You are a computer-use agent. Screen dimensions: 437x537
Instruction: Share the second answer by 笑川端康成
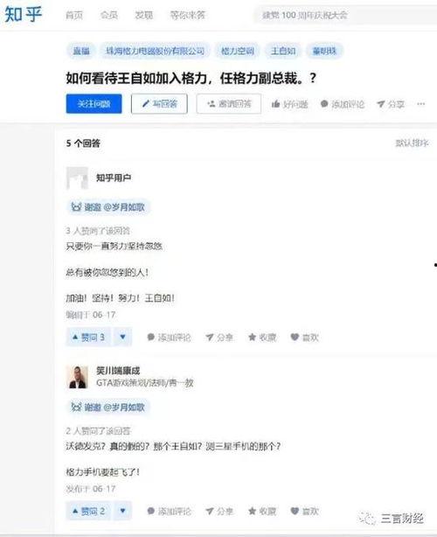[x=219, y=512]
